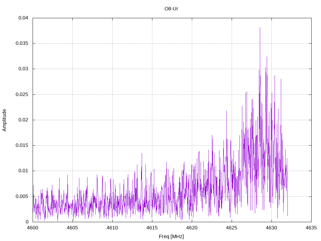
Task: Click y-axis tick label 0.025
Action: pos(22,94)
